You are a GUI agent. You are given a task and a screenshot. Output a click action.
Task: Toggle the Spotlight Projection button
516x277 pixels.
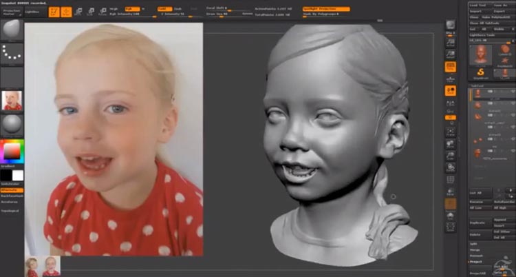(x=326, y=9)
